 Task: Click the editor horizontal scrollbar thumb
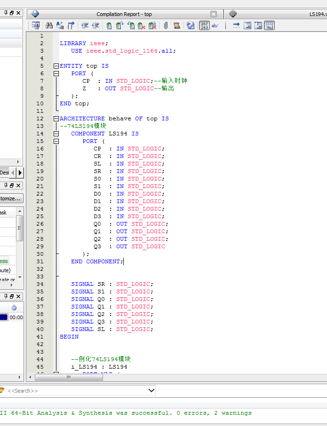tap(69, 377)
